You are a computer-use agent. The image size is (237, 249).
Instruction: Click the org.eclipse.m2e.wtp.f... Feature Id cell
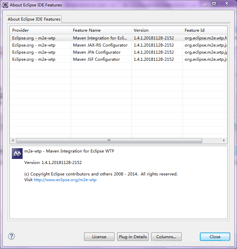(206, 38)
